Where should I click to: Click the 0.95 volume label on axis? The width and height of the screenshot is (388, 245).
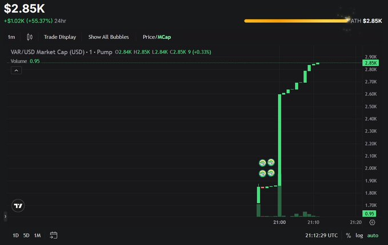[369, 214]
